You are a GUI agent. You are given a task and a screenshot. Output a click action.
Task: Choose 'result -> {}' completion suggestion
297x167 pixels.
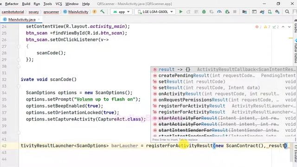pos(224,70)
